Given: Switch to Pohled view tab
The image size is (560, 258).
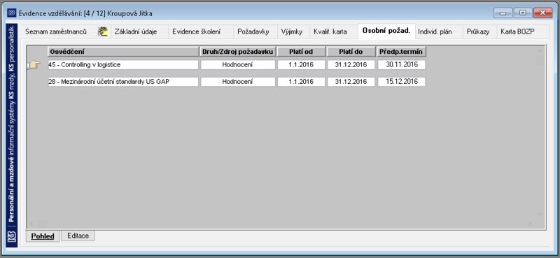Looking at the screenshot, I should [43, 236].
